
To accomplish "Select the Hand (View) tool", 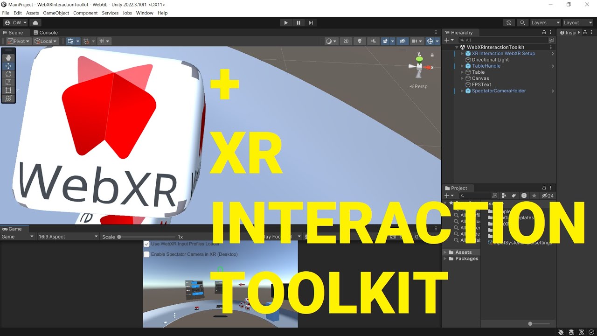I will point(8,58).
